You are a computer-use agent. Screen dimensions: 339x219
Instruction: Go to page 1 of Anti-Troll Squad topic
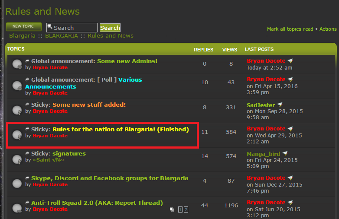click(180, 209)
